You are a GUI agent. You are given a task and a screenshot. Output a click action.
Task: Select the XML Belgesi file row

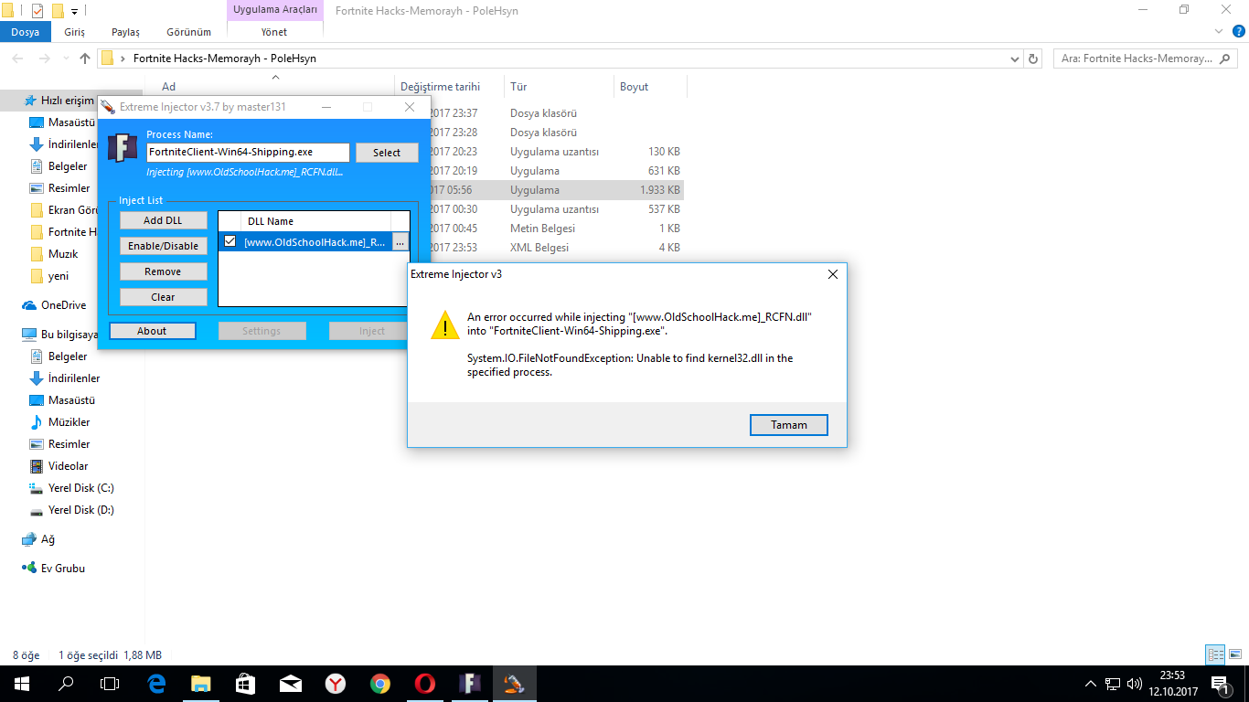(413, 248)
